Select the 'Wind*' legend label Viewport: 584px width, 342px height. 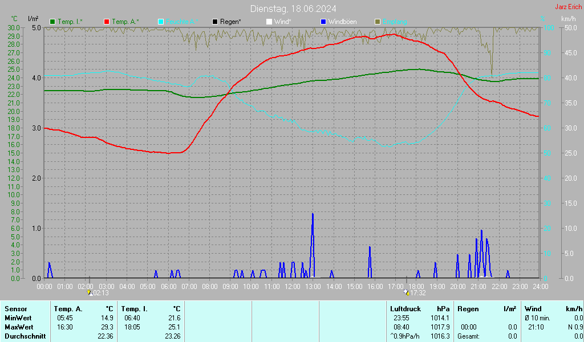click(x=283, y=22)
